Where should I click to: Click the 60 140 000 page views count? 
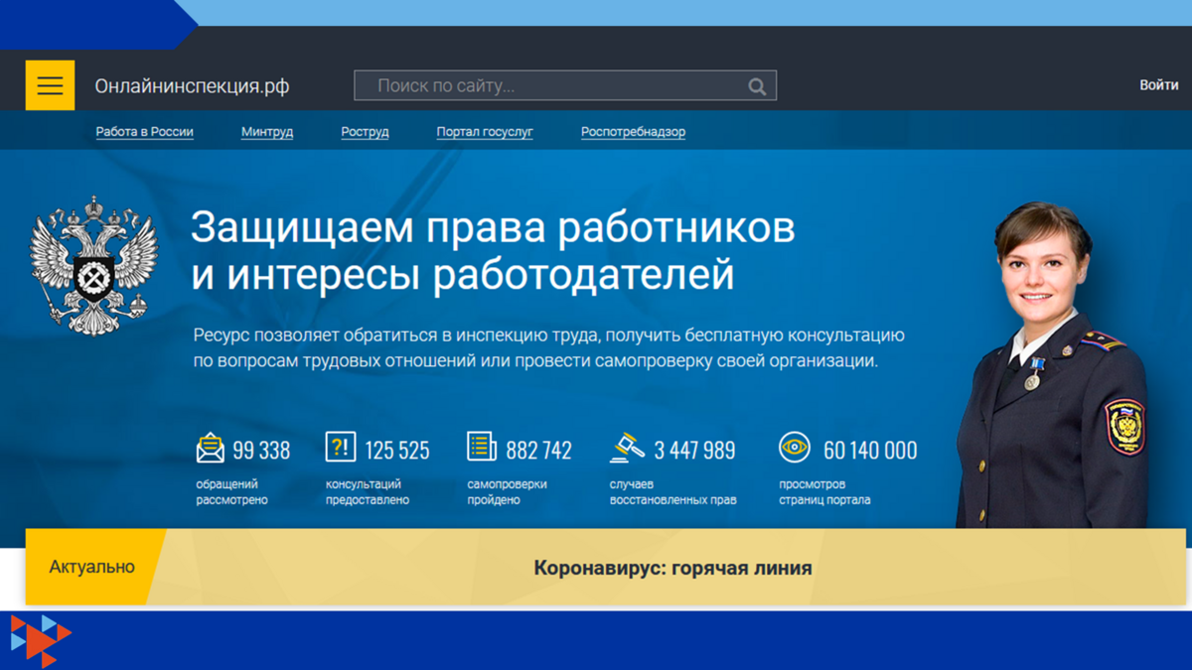870,451
